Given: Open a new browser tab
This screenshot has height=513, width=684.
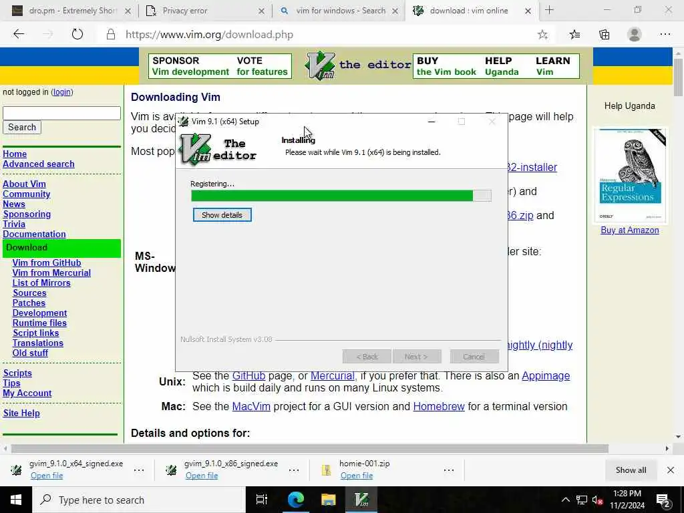Looking at the screenshot, I should (x=549, y=11).
